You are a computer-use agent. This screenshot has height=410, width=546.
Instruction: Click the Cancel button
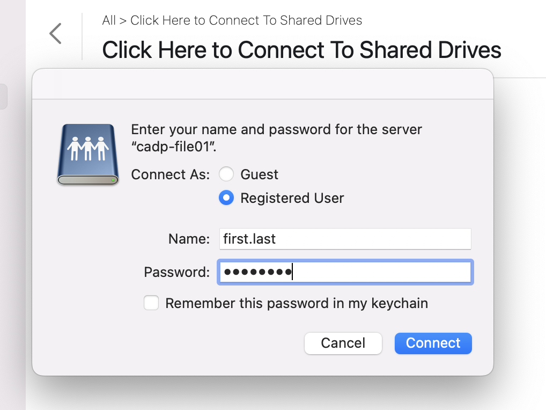(343, 343)
